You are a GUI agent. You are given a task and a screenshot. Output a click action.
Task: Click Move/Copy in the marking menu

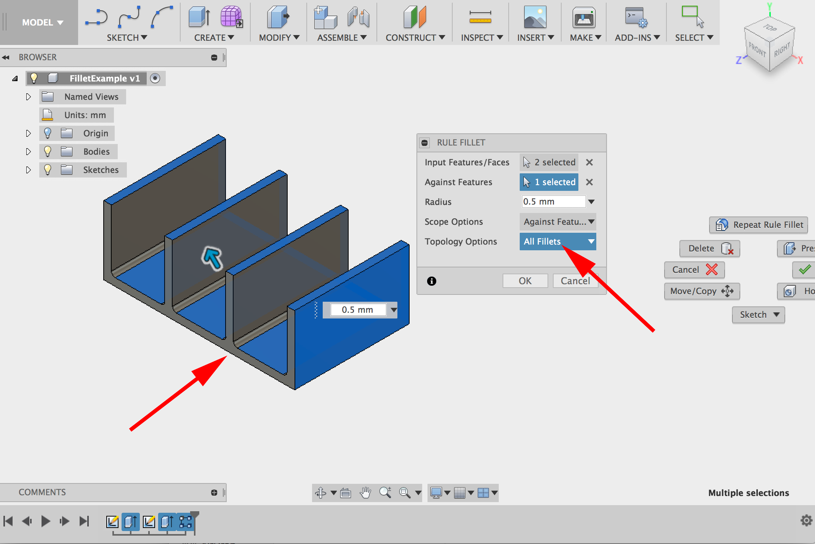[x=702, y=291]
